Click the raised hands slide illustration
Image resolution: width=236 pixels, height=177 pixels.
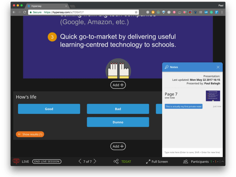pyautogui.click(x=118, y=68)
